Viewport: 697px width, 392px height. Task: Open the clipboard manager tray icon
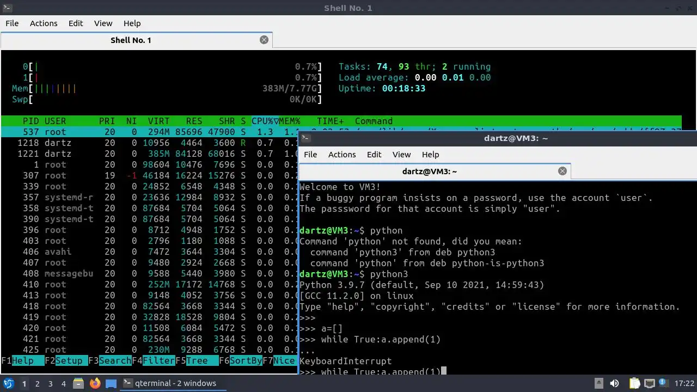634,383
